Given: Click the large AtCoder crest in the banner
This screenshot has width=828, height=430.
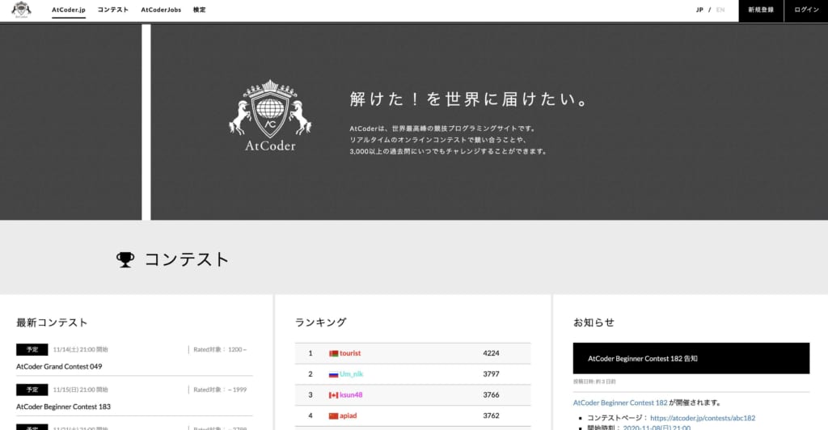Looking at the screenshot, I should click(x=270, y=116).
